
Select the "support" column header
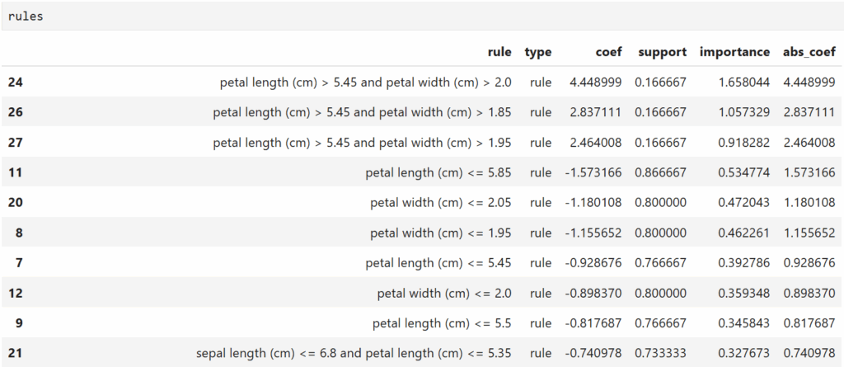[x=661, y=52]
